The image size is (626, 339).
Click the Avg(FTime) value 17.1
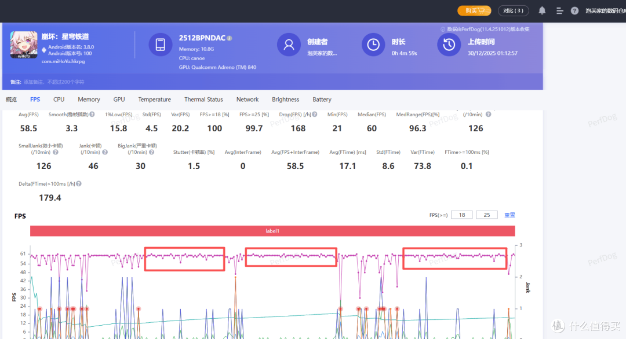[x=347, y=166]
